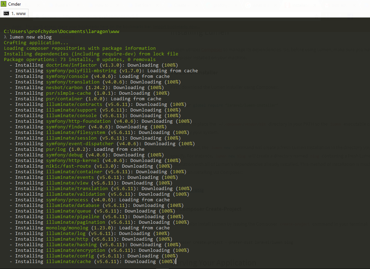Screen dimensions: 370x269
Task: Click illuminate/pipeline package name
Action: coord(73,217)
